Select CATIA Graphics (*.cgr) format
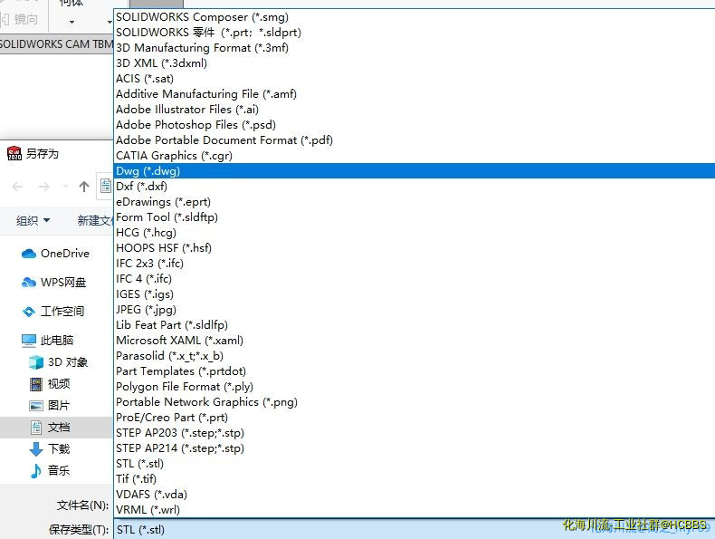 point(414,156)
